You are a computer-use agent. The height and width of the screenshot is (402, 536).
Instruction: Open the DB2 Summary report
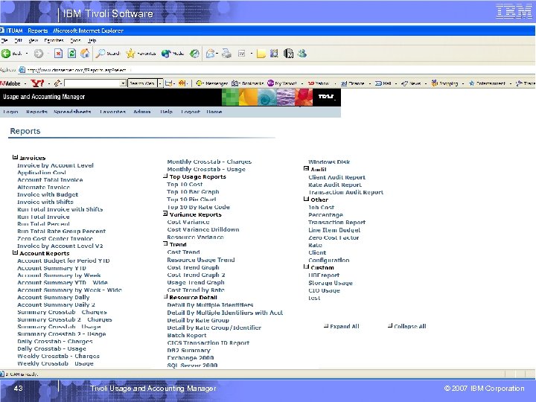coord(188,351)
